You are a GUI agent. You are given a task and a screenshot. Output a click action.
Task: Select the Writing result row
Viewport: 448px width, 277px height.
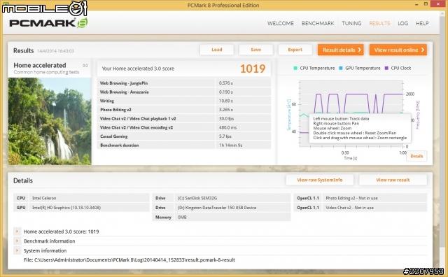pyautogui.click(x=184, y=101)
